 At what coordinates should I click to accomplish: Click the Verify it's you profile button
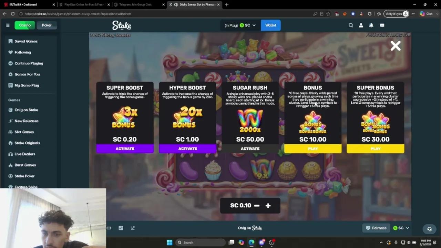(397, 14)
